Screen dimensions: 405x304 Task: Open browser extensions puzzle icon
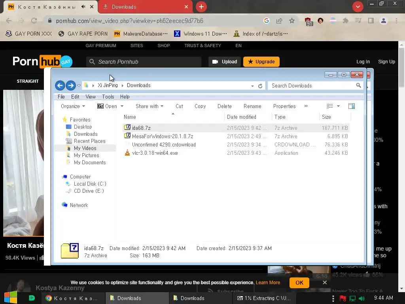[x=346, y=21]
